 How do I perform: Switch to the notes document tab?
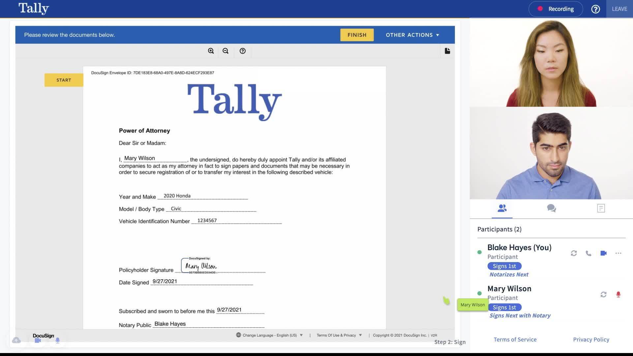(x=601, y=208)
